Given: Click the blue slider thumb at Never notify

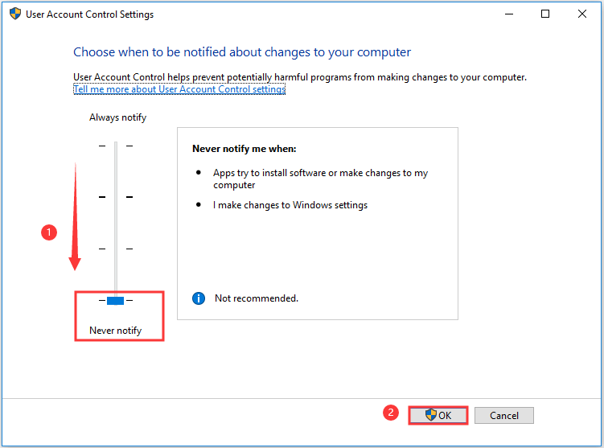Looking at the screenshot, I should (115, 301).
